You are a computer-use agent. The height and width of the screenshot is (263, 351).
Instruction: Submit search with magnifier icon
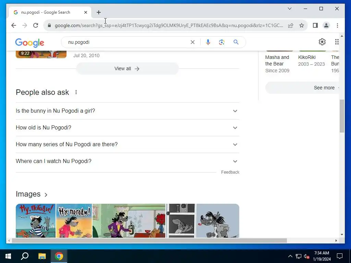[236, 42]
